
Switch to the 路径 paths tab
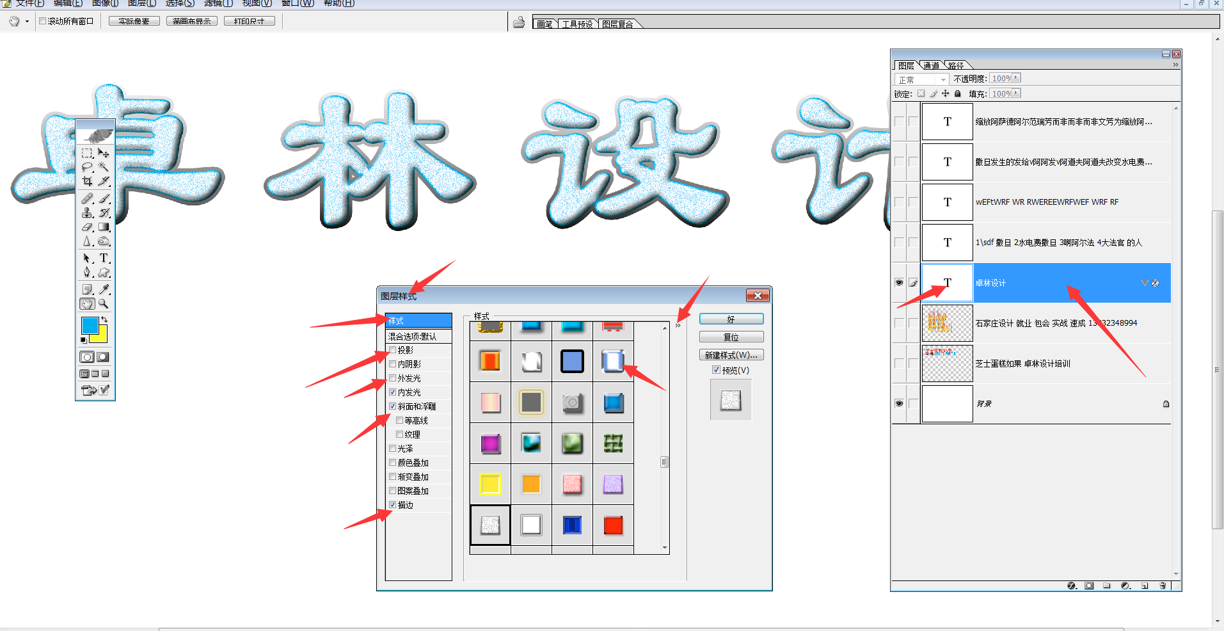(956, 65)
